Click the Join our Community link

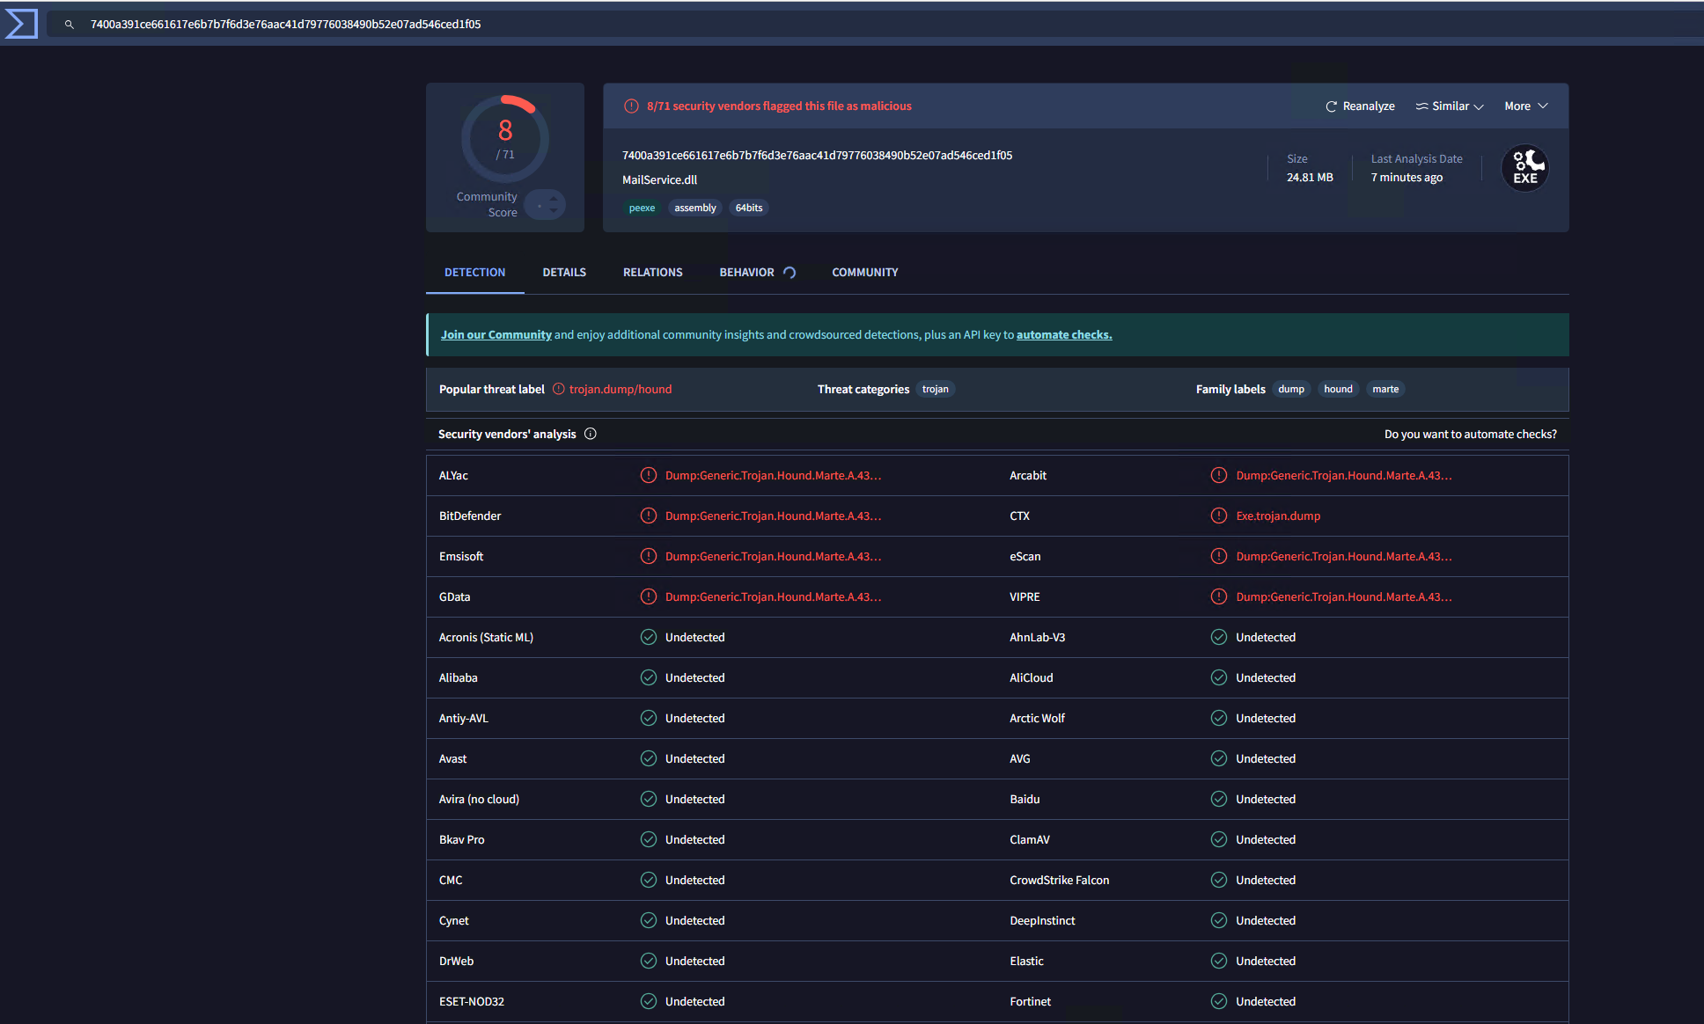496,335
